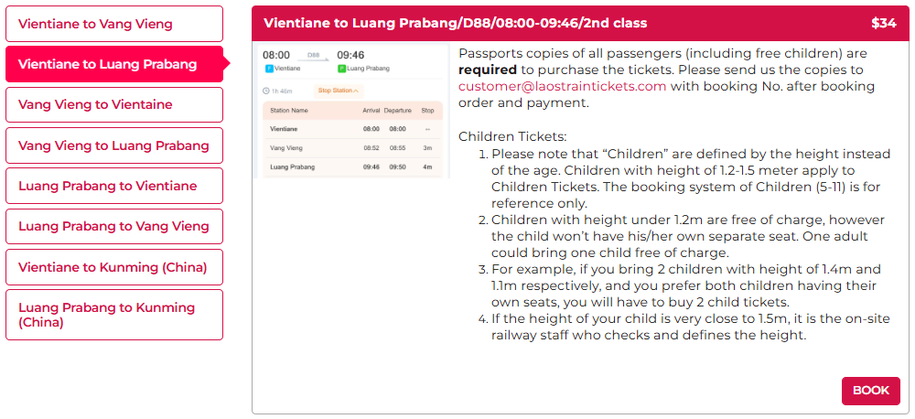This screenshot has width=915, height=419.
Task: Open the customer@laostraintickets.com email link
Action: click(x=562, y=86)
